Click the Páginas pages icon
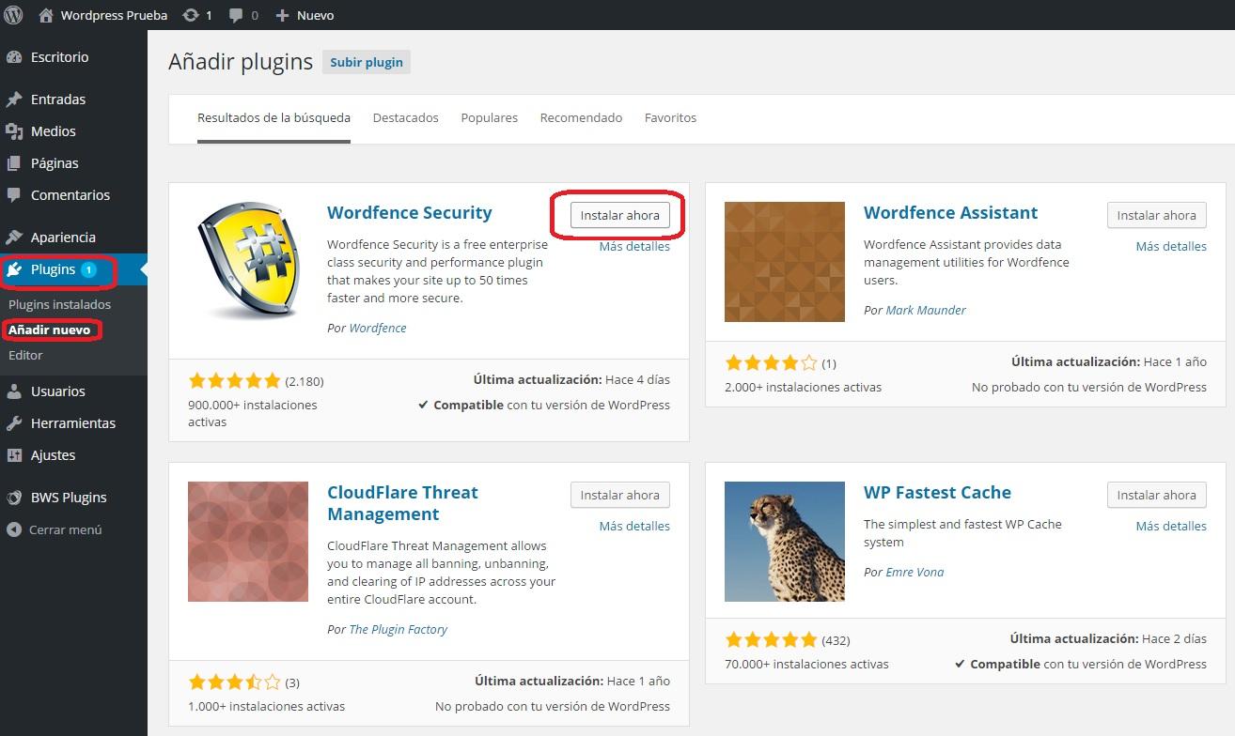This screenshot has width=1235, height=736. point(14,163)
